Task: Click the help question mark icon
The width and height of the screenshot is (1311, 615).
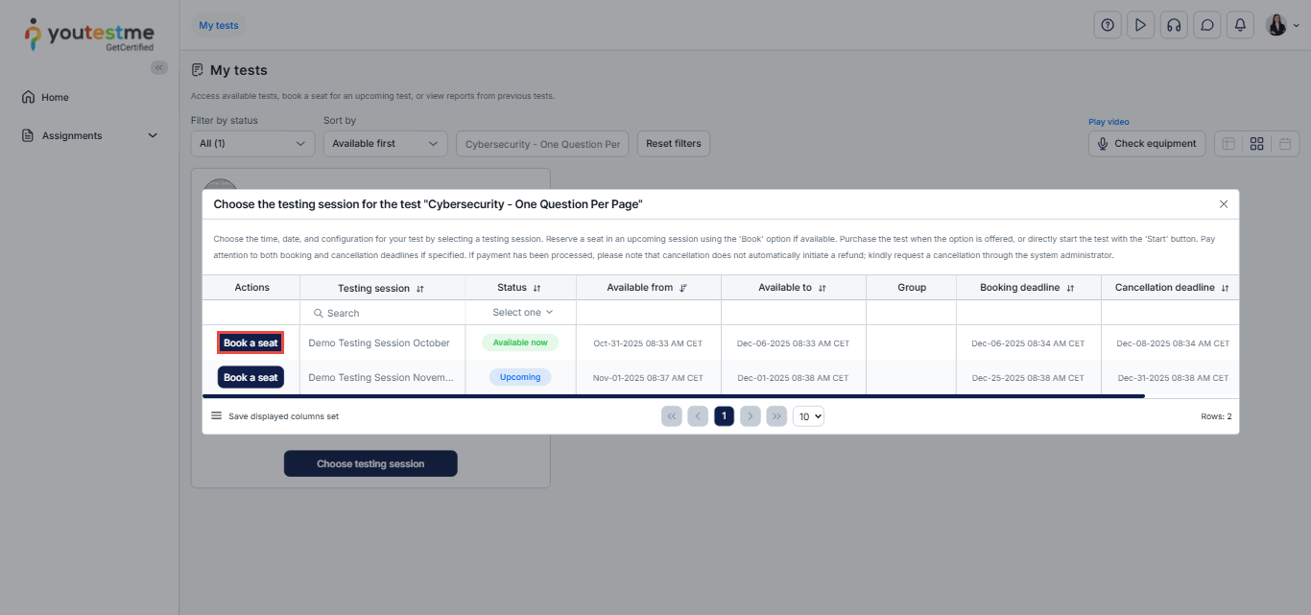Action: [x=1108, y=26]
